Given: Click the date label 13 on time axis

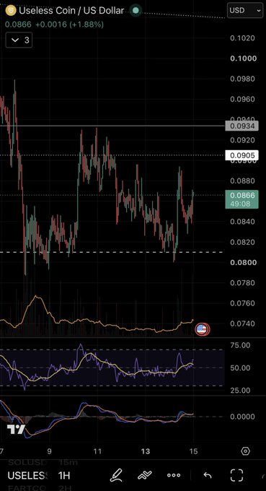Looking at the screenshot, I should (x=146, y=451).
